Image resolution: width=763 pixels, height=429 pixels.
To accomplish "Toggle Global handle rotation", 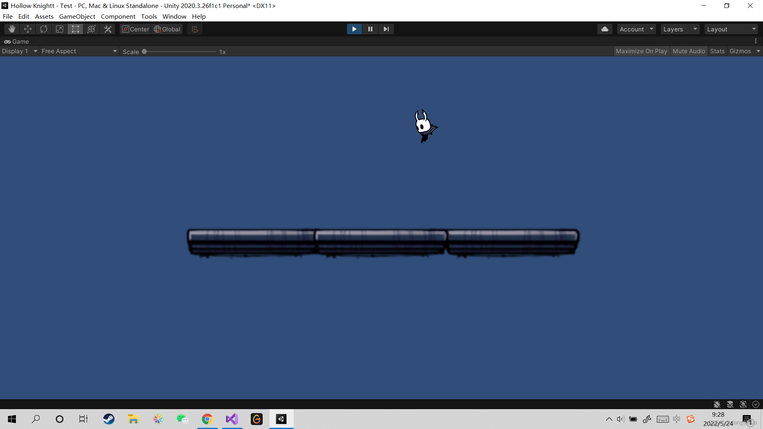I will [167, 29].
